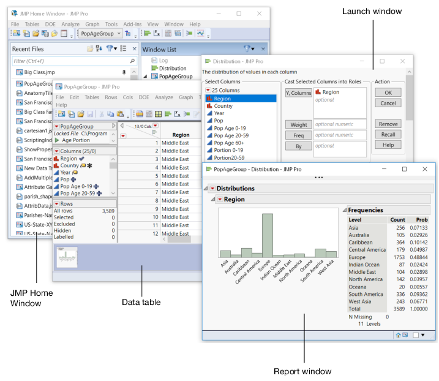Viewport: 439px width, 381px height.
Task: Close the Recent Files panel with X icon
Action: (134, 48)
